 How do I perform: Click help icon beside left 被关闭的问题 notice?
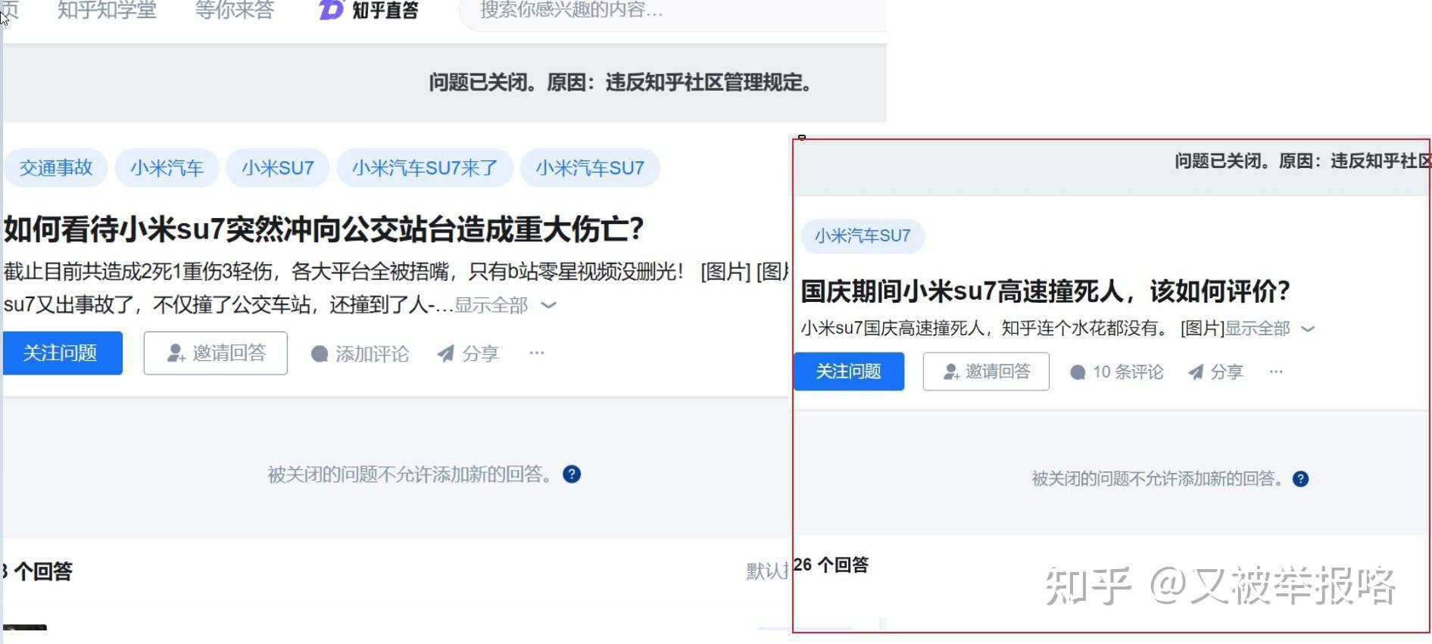click(572, 474)
